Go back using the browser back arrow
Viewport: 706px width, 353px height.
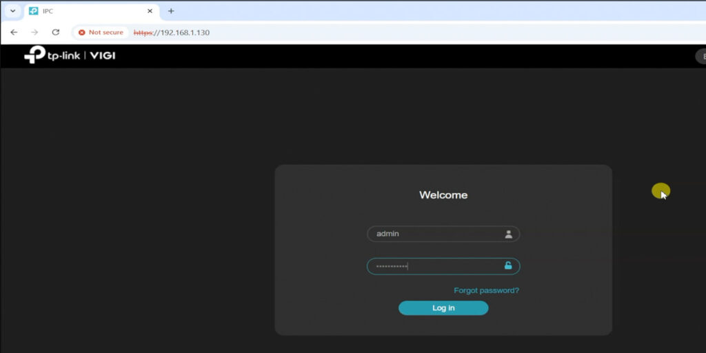14,32
